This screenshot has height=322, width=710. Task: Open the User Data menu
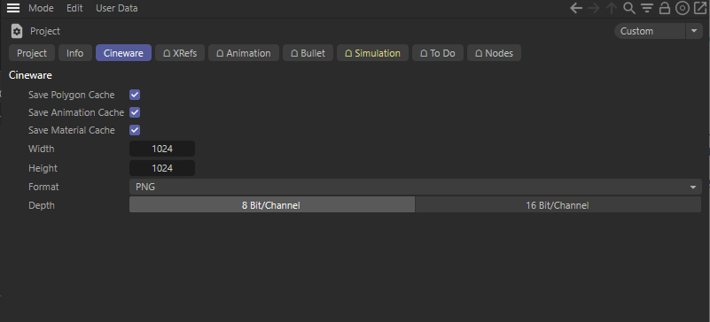pyautogui.click(x=116, y=8)
